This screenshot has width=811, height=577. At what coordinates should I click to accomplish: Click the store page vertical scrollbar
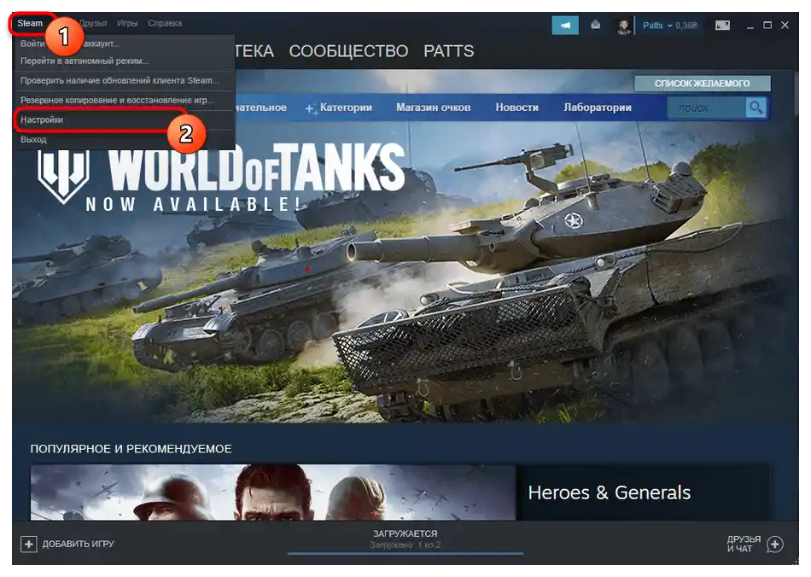point(795,93)
